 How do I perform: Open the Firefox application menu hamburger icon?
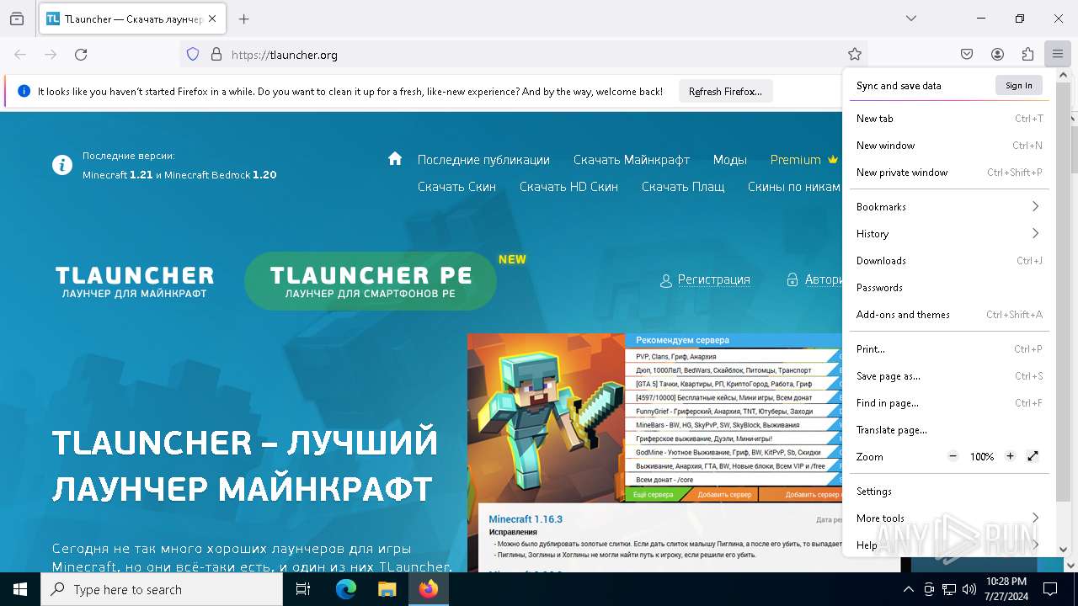coord(1058,55)
